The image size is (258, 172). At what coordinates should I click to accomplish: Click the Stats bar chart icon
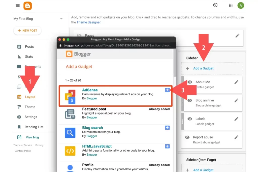pos(19,57)
